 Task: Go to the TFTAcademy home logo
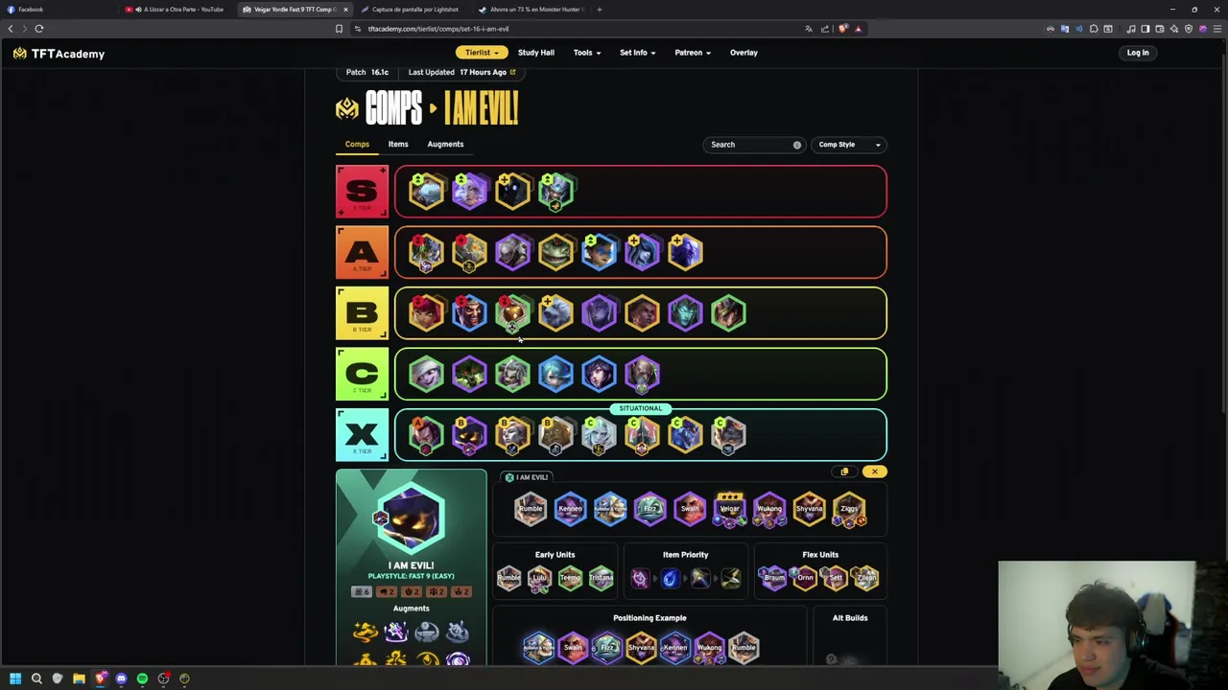point(59,54)
